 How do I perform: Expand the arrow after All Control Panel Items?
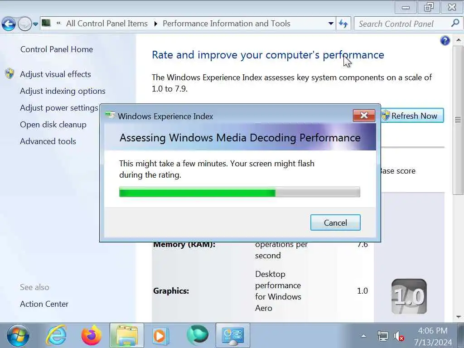[155, 24]
